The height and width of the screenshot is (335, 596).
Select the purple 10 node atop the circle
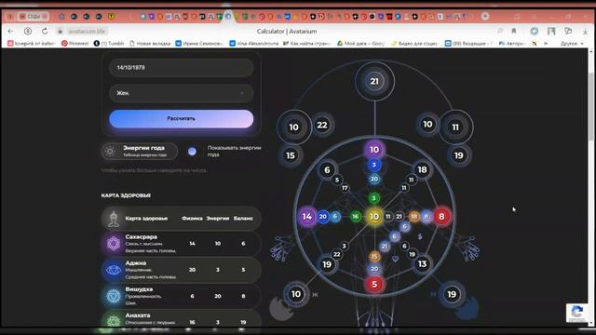[x=374, y=150]
